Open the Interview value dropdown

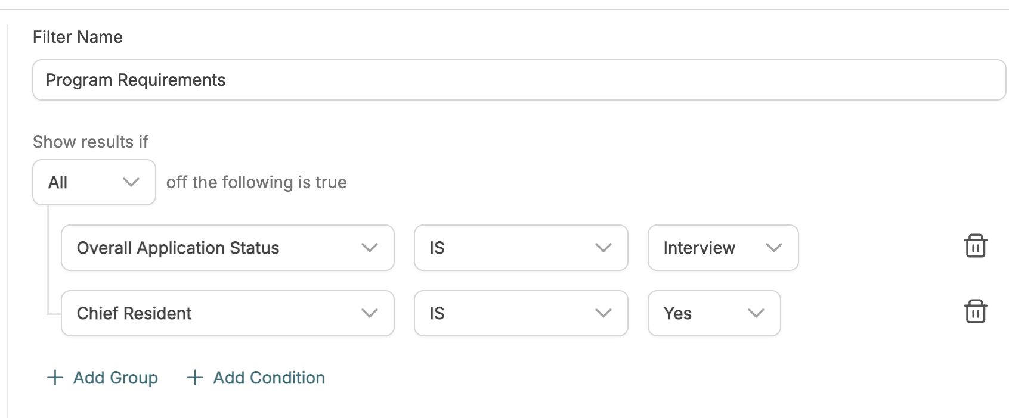[723, 248]
